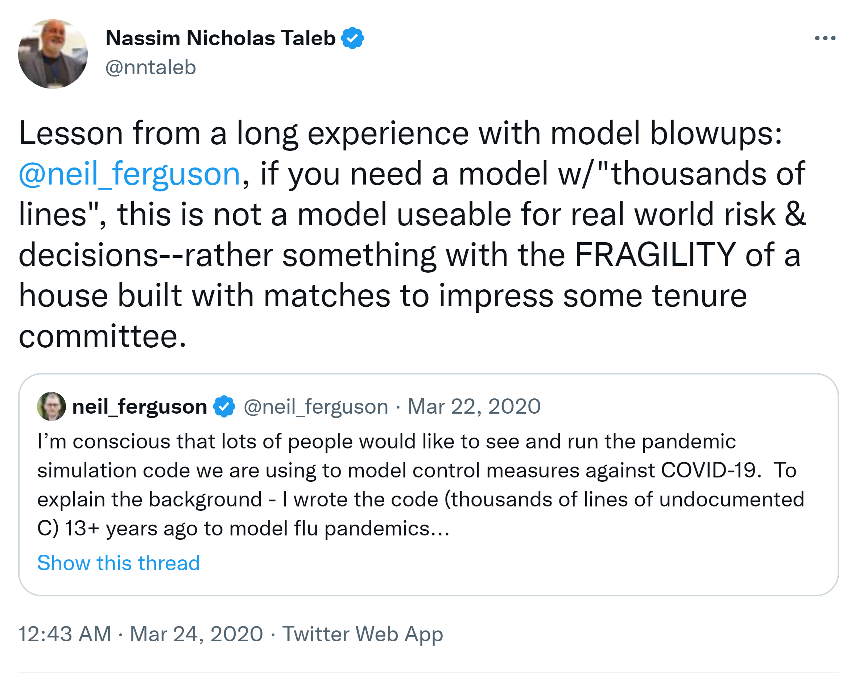Click the Twitter Web App source label
The width and height of the screenshot is (855, 687).
click(x=363, y=633)
